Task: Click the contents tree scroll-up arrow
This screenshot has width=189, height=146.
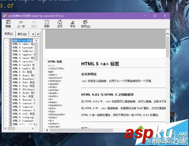Action: tap(36, 41)
